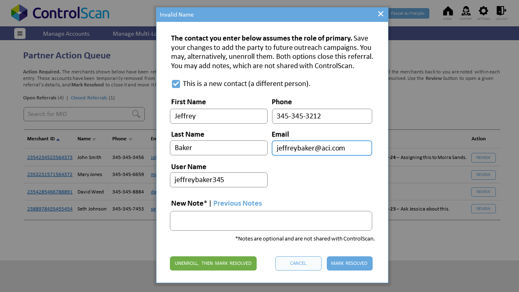View Previous Notes link

pyautogui.click(x=238, y=203)
